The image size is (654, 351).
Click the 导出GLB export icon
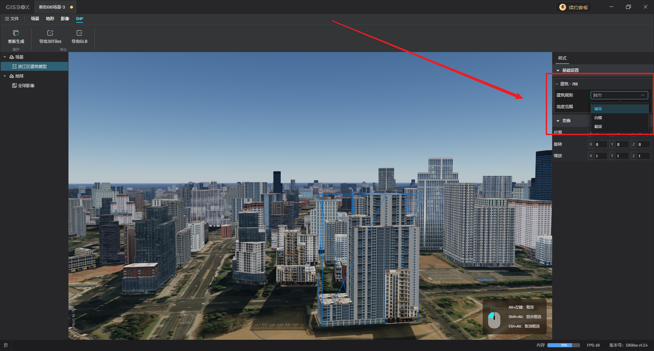79,33
